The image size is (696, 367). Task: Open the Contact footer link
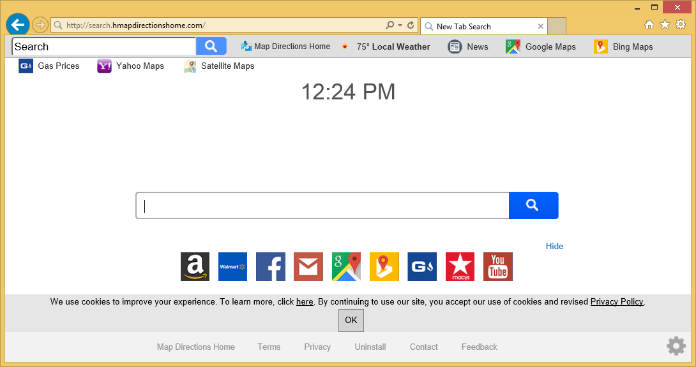click(424, 347)
